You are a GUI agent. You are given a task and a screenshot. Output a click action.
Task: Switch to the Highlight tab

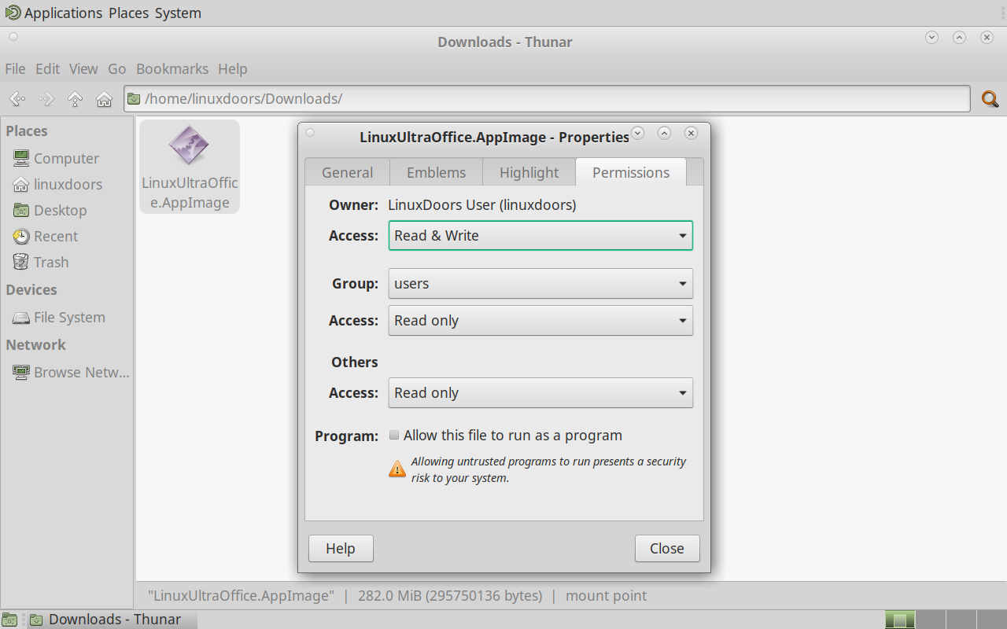tap(529, 172)
